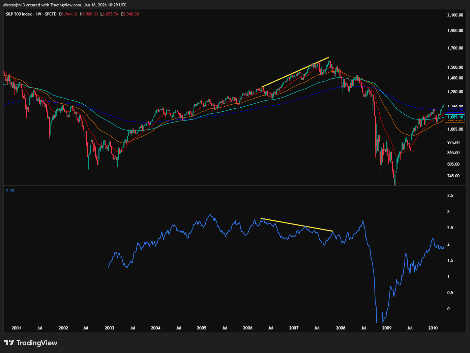470x353 pixels.
Task: Click the 1.5 indicator scale label
Action: (450, 260)
